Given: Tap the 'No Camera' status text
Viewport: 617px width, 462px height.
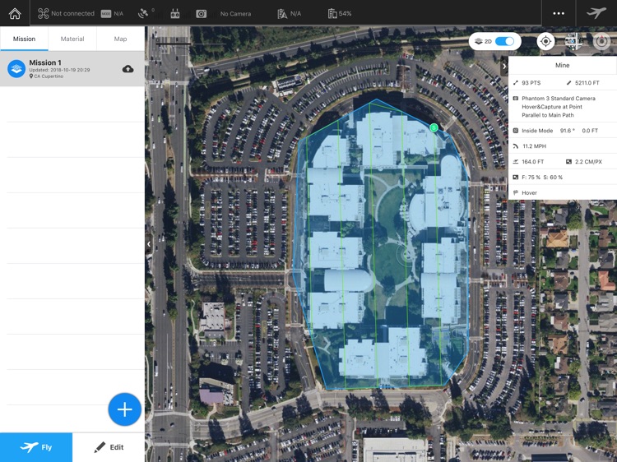Looking at the screenshot, I should pos(235,14).
